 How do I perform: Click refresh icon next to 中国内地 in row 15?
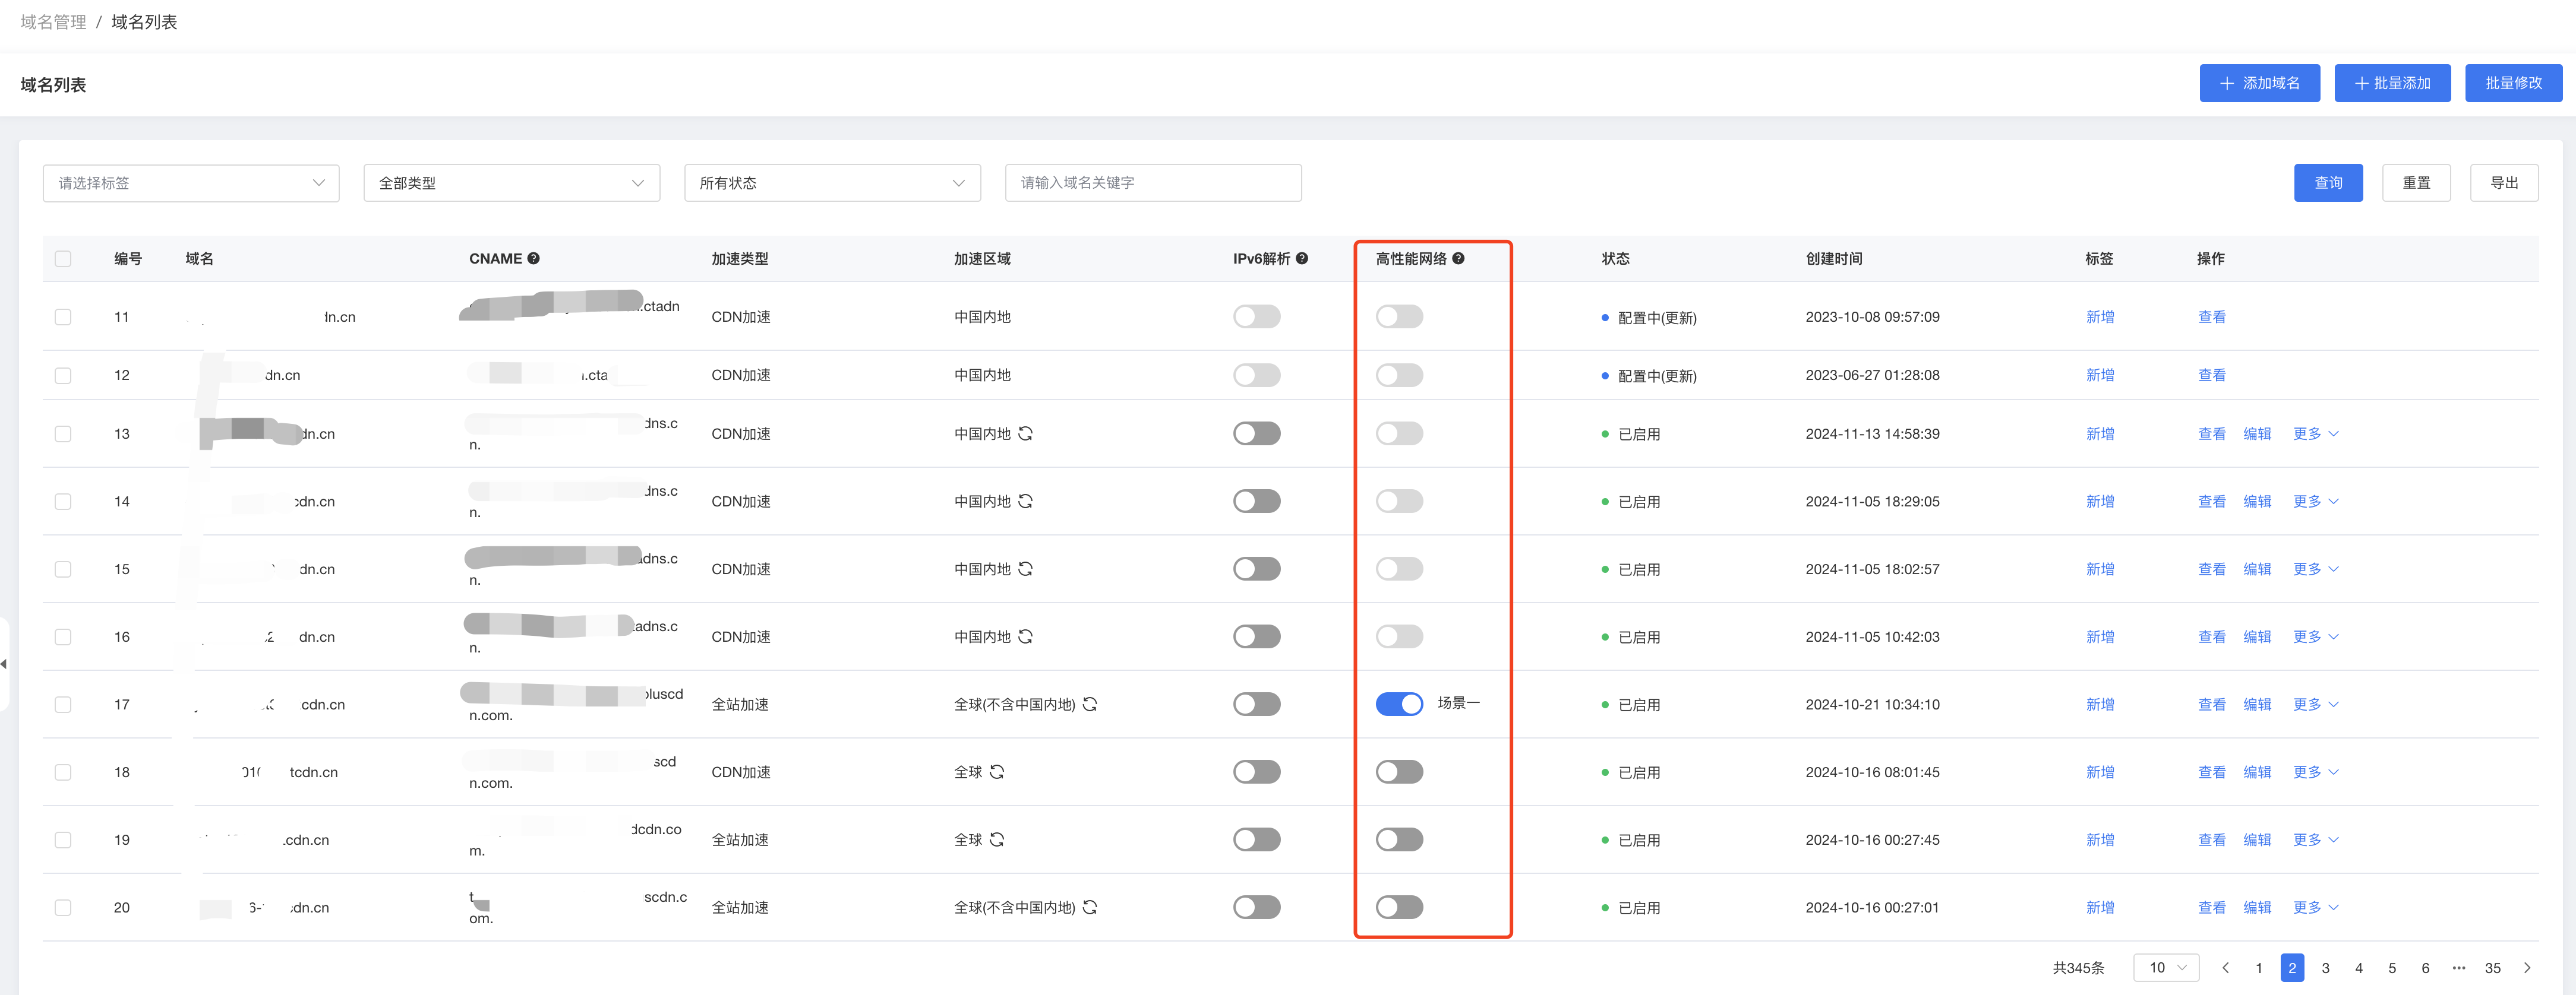1025,569
